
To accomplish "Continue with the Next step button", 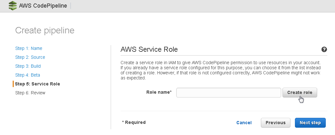I will [x=310, y=123].
